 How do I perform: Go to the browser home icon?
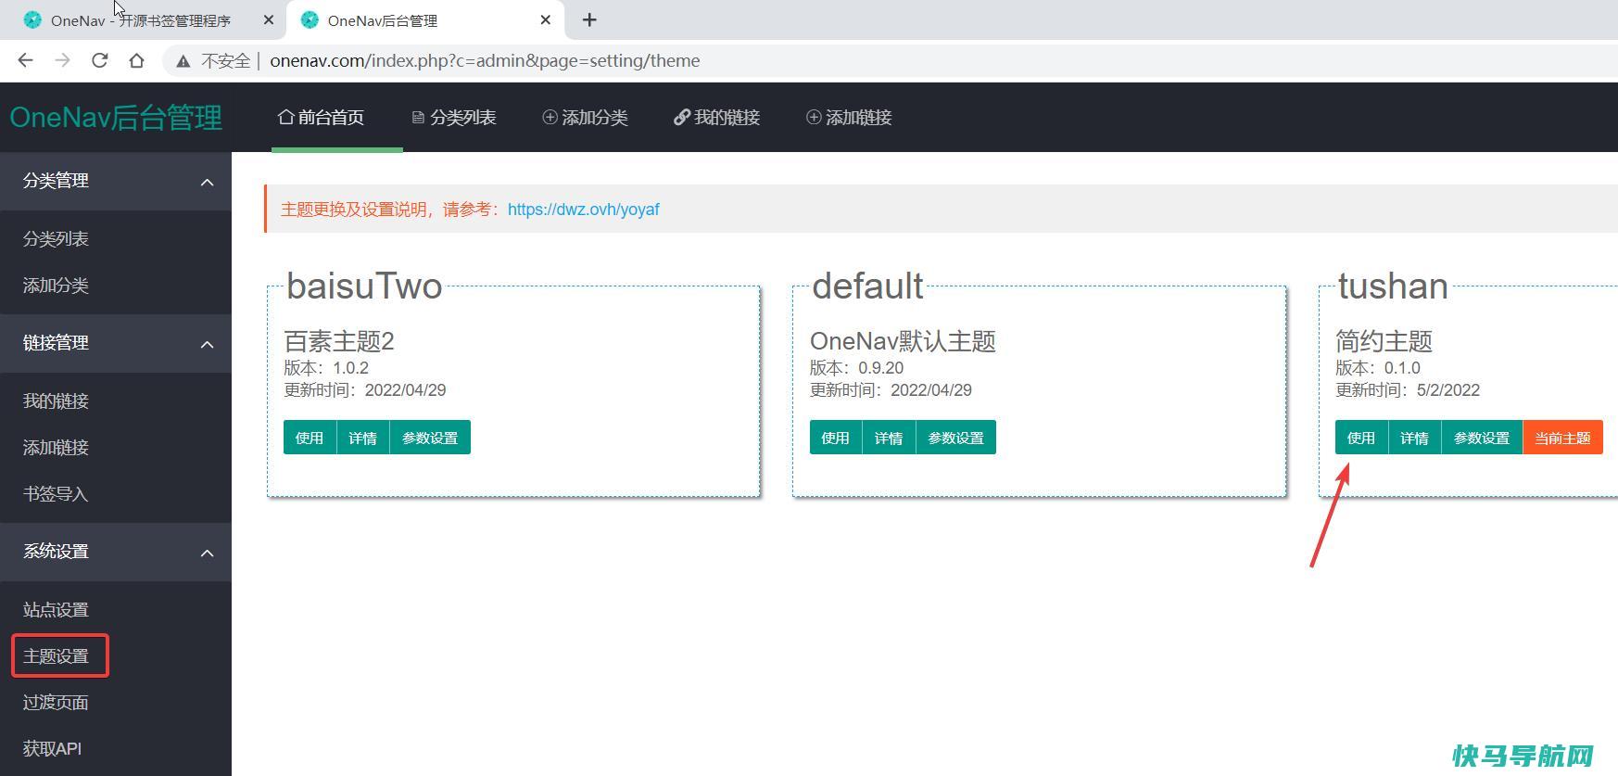click(136, 60)
